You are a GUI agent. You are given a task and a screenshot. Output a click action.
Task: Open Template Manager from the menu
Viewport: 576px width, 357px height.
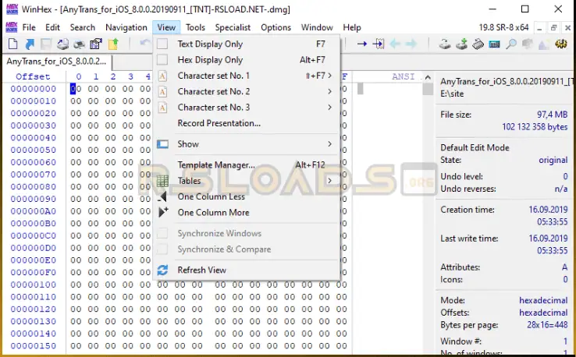point(215,165)
